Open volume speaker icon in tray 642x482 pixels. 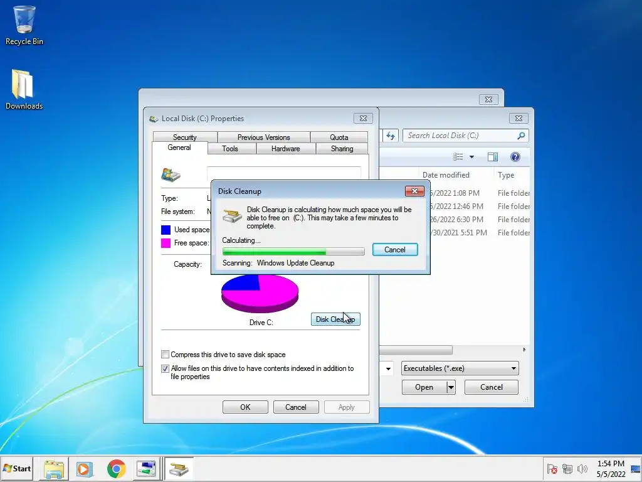coord(582,469)
